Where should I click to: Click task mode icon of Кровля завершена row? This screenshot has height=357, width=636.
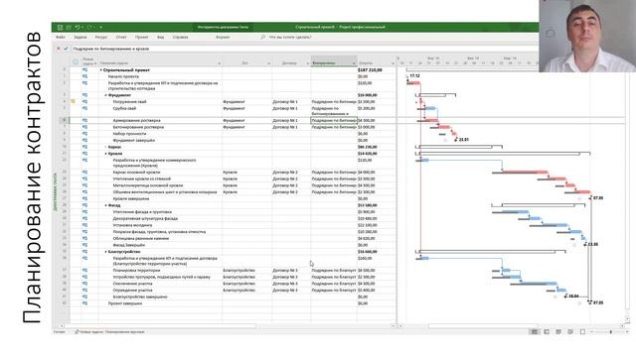(84, 198)
